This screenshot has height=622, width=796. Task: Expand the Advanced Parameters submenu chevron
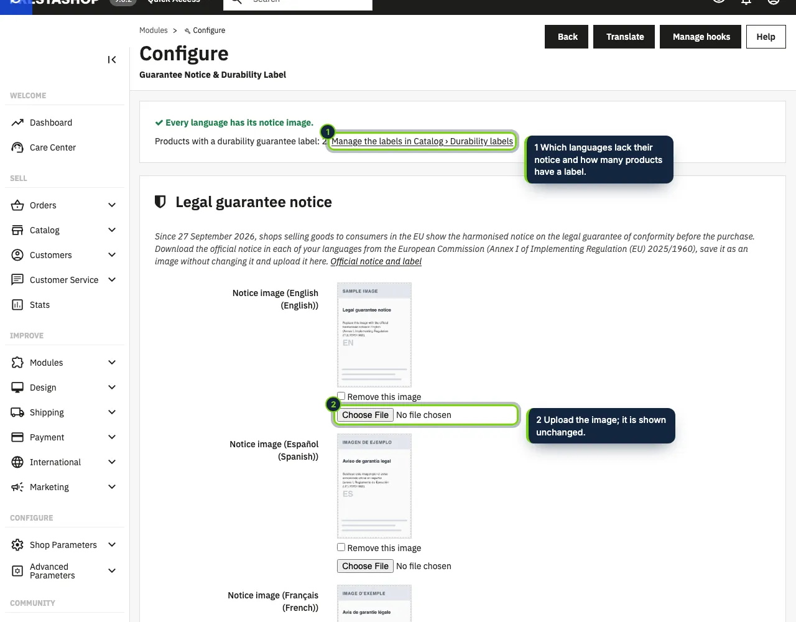click(x=112, y=571)
